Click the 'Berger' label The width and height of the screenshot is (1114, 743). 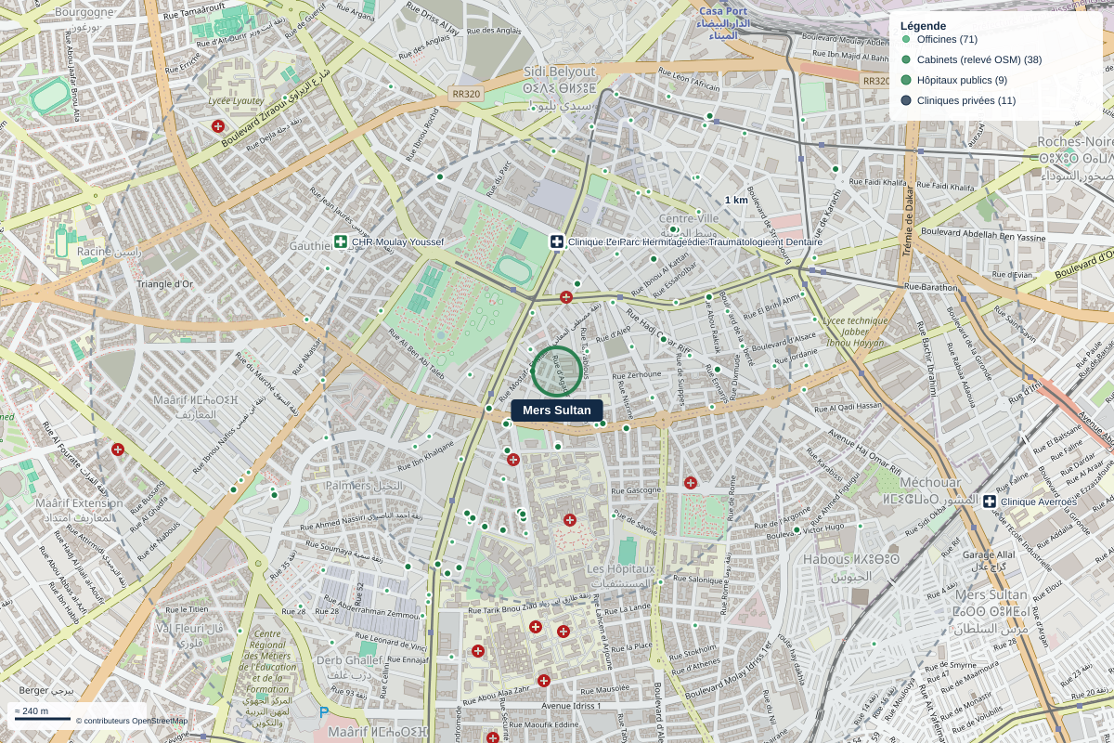tap(33, 690)
